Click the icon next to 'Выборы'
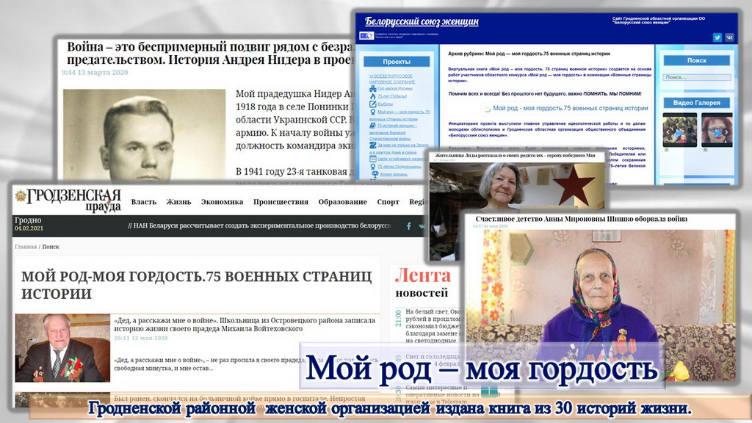 pos(373,104)
